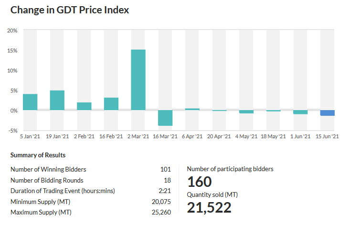
Task: Click the '19 Jan '21' date label
Action: pyautogui.click(x=57, y=136)
